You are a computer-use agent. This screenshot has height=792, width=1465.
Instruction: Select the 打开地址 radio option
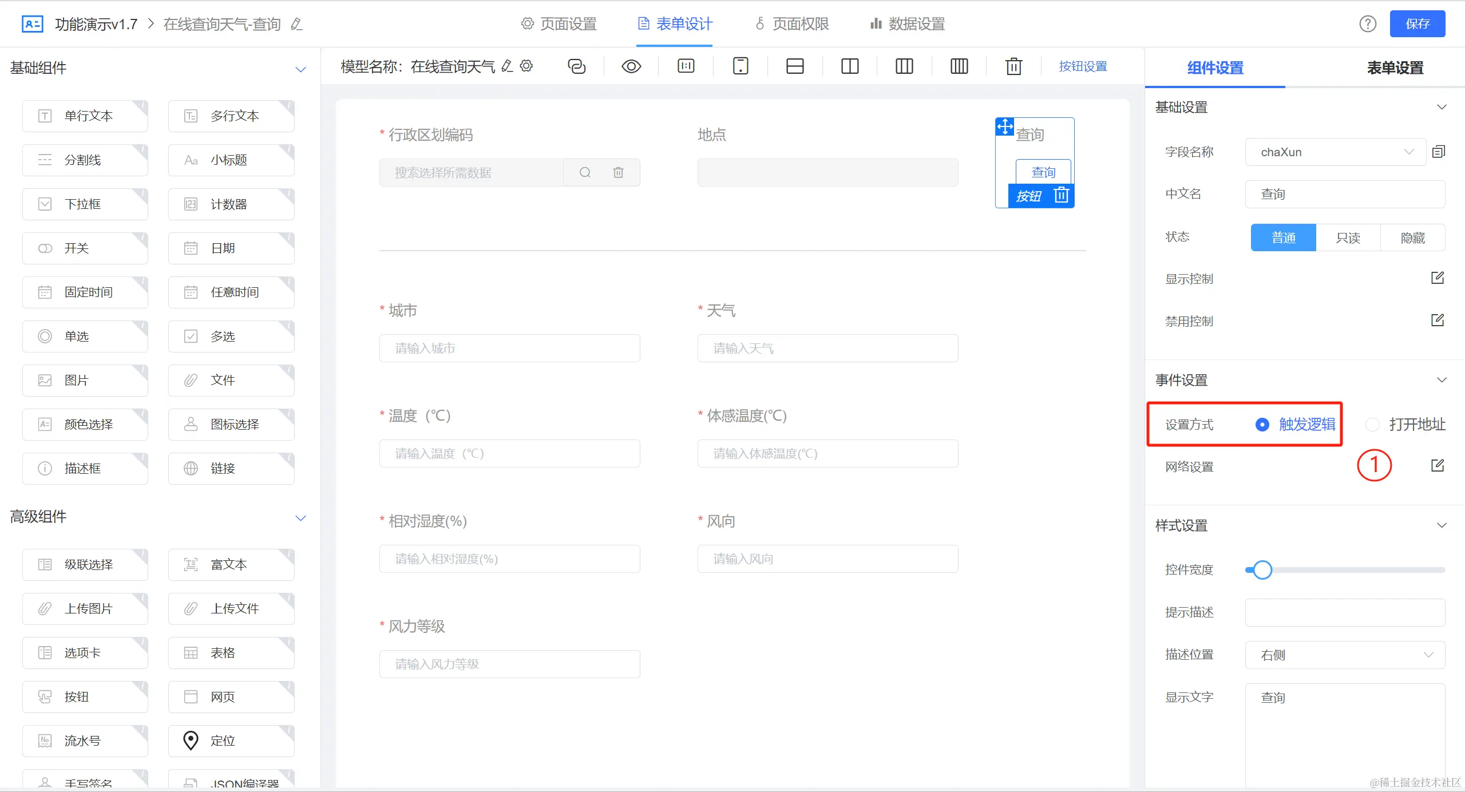[x=1373, y=425]
